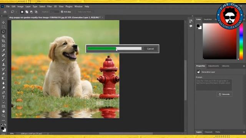Select the Pen tool
Image resolution: width=246 pixels, height=138 pixels.
(3, 92)
